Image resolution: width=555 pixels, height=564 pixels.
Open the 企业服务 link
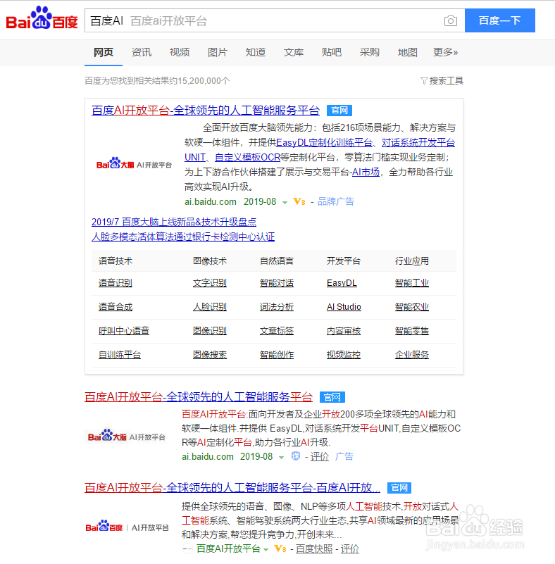pyautogui.click(x=412, y=355)
